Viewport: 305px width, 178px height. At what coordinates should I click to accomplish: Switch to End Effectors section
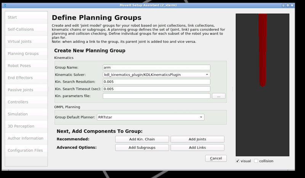(x=20, y=78)
